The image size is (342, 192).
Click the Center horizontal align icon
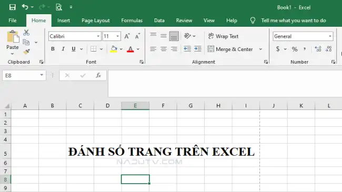click(x=163, y=49)
